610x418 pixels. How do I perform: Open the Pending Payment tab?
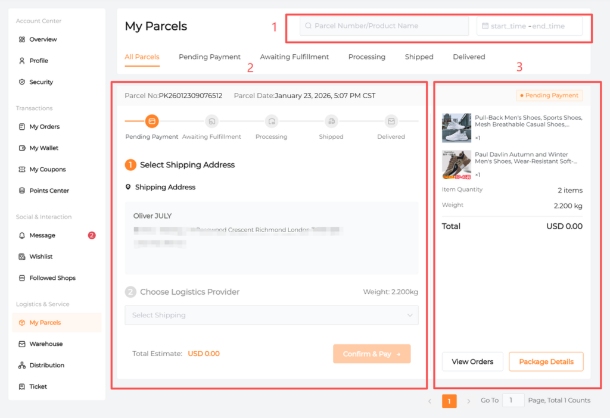click(210, 57)
